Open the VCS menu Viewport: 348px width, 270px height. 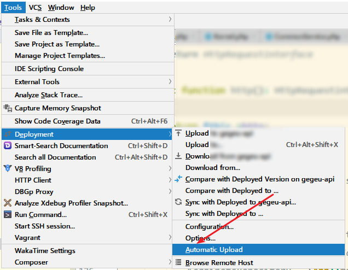(35, 8)
